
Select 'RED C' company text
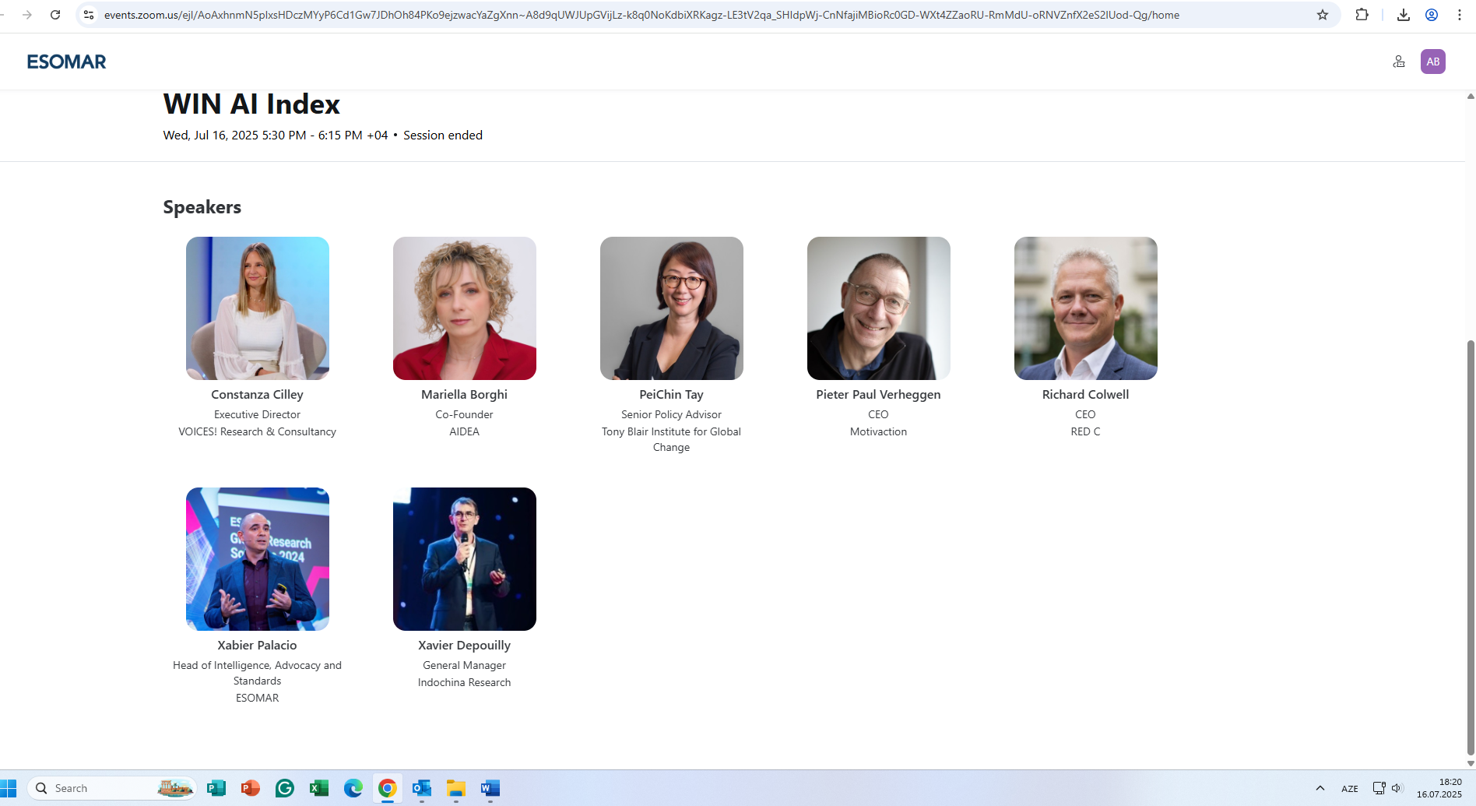[x=1086, y=431]
